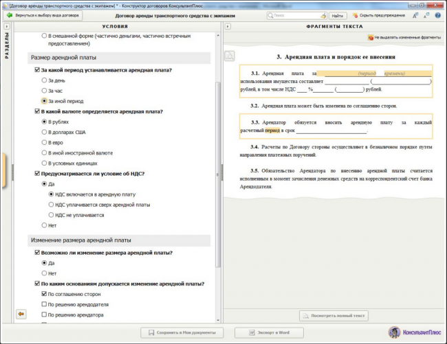Return to contract type selection
This screenshot has height=344, width=447.
(44, 15)
